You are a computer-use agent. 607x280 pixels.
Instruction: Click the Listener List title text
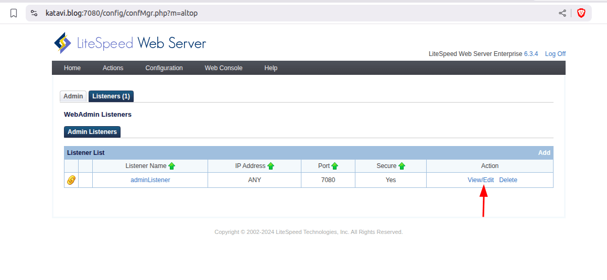click(x=85, y=153)
